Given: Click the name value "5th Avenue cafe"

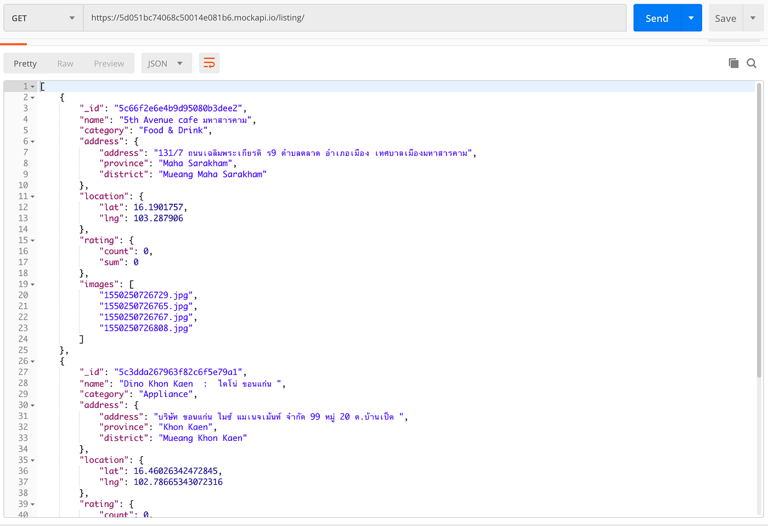Looking at the screenshot, I should [x=158, y=120].
